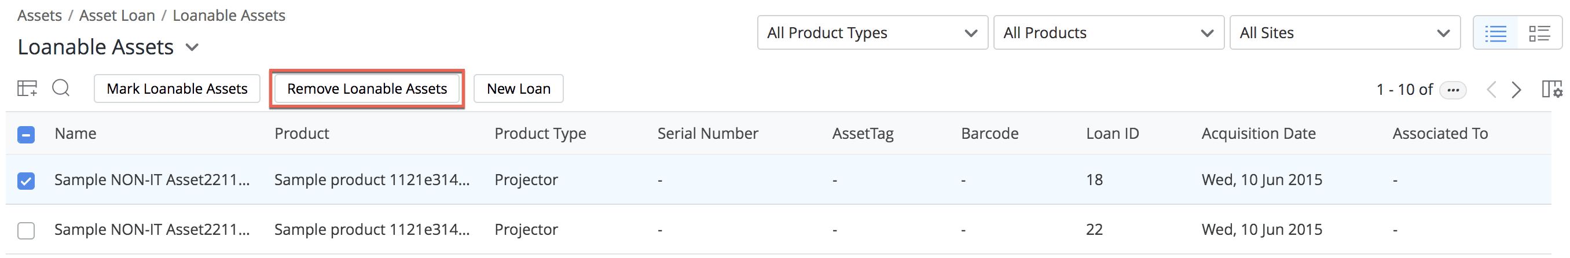
Task: Open column chooser settings icon
Action: [1551, 90]
